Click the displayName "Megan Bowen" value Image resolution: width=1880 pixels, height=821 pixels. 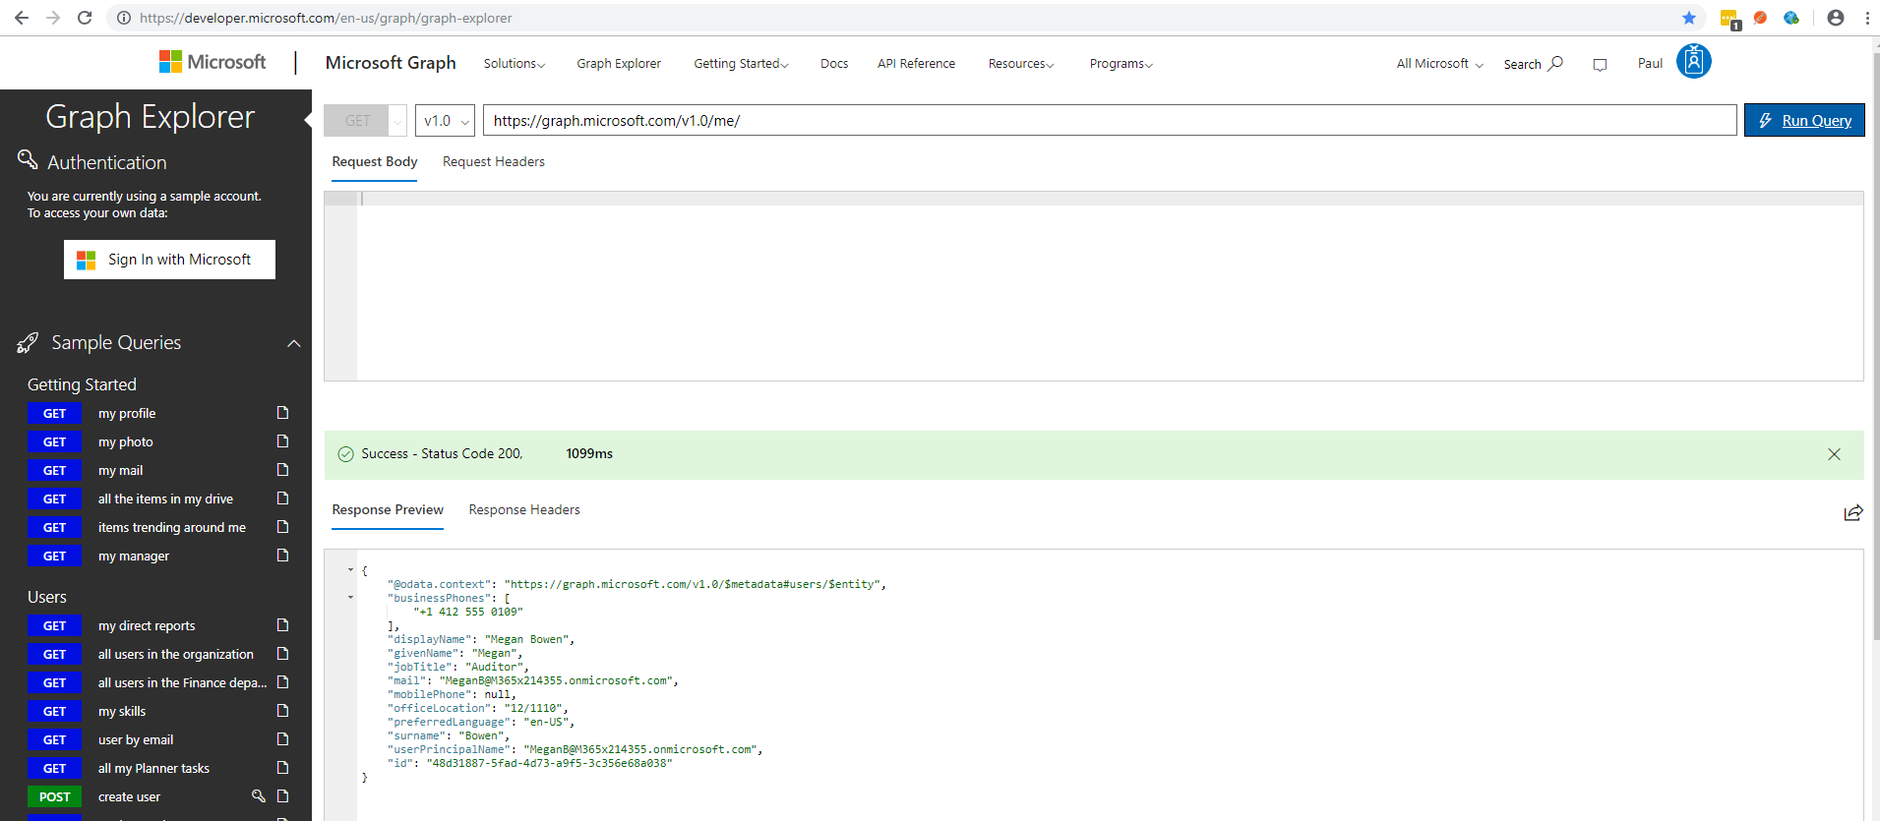coord(529,639)
